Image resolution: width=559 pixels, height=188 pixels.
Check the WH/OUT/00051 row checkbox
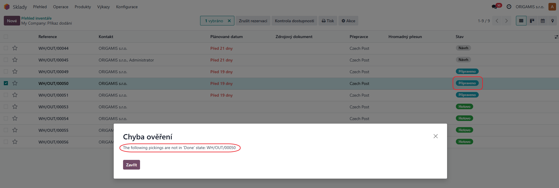[6, 95]
